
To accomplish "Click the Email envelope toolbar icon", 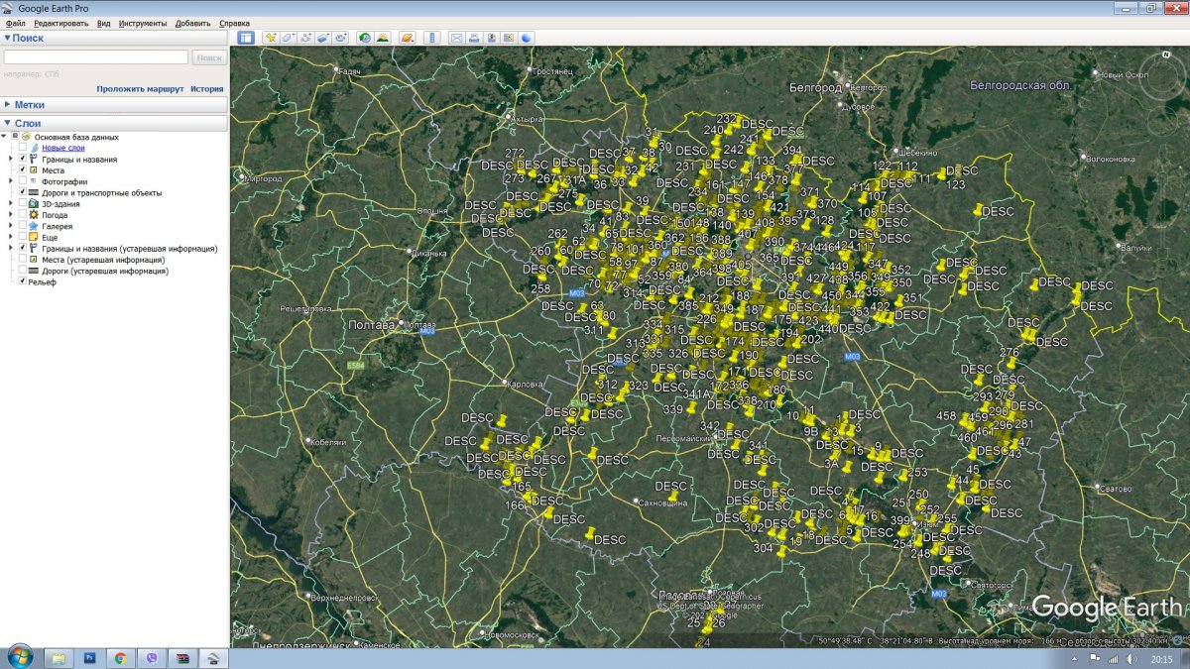I will pos(457,38).
